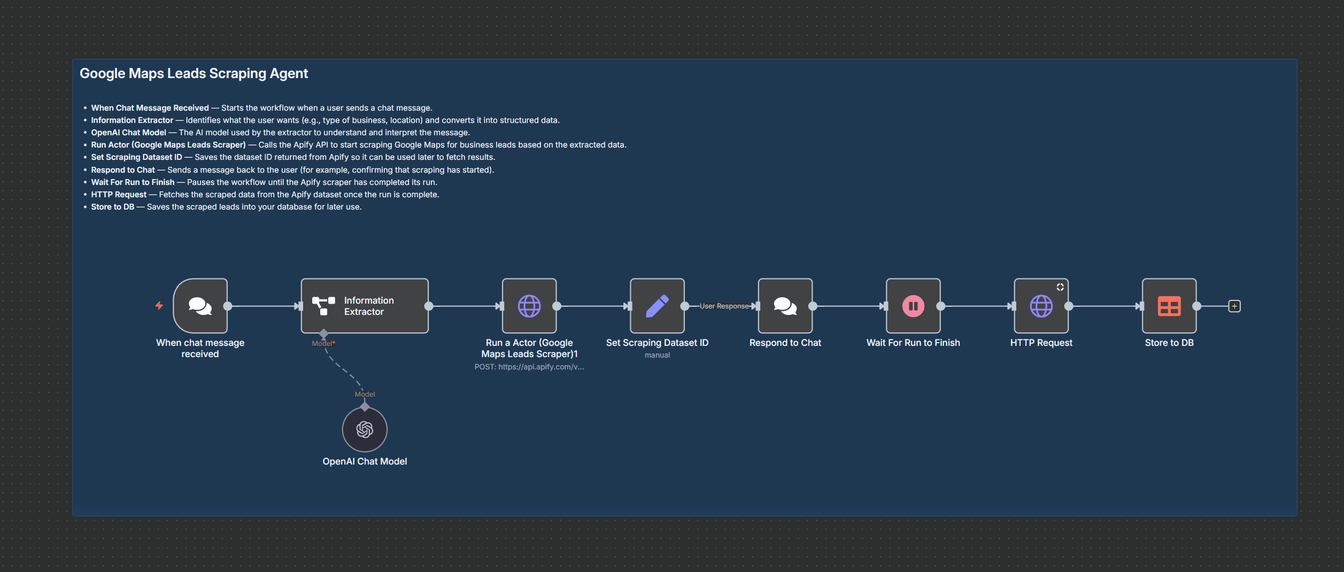Select the HTTP Request globe node

[1040, 306]
